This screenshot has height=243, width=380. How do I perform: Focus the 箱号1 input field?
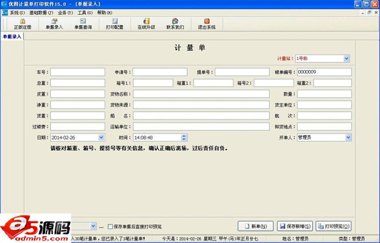coord(153,83)
